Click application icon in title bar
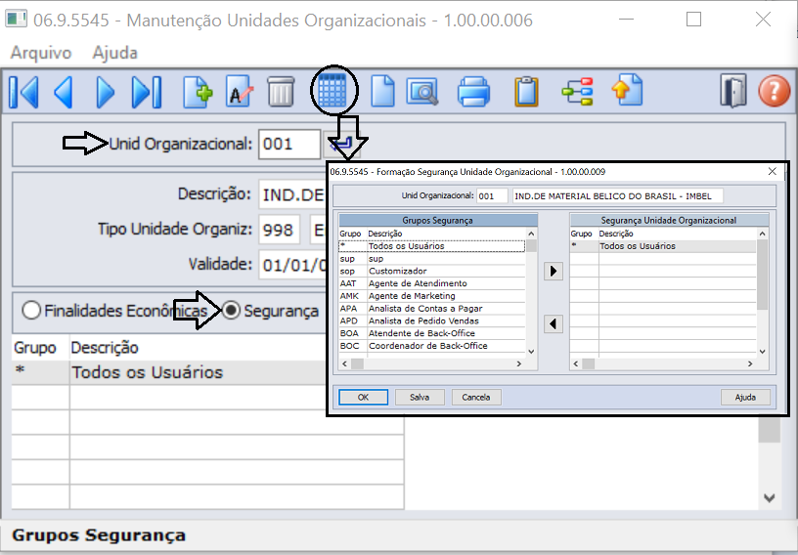 point(16,20)
